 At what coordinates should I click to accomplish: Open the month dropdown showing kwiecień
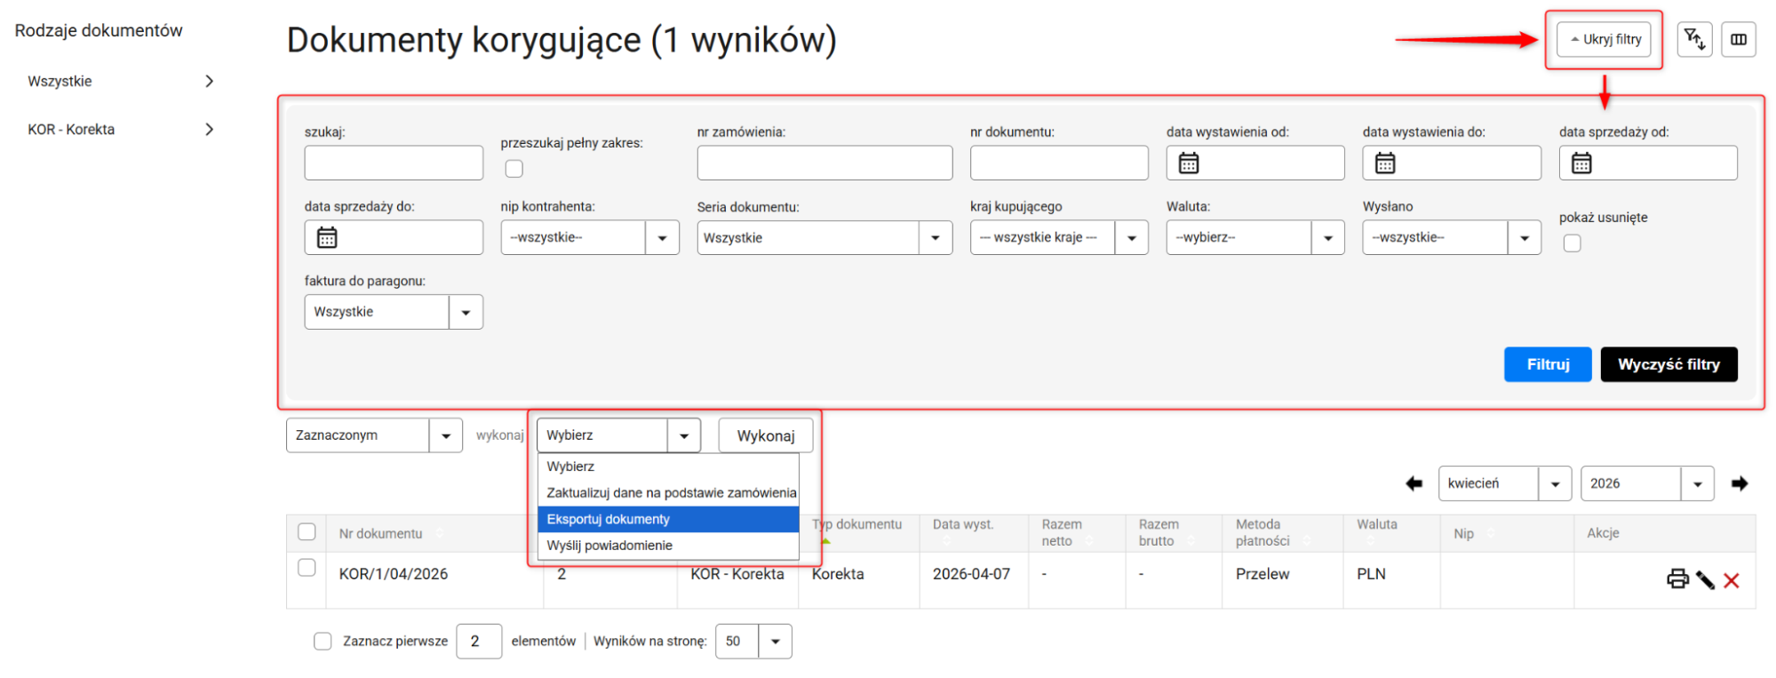point(1504,483)
